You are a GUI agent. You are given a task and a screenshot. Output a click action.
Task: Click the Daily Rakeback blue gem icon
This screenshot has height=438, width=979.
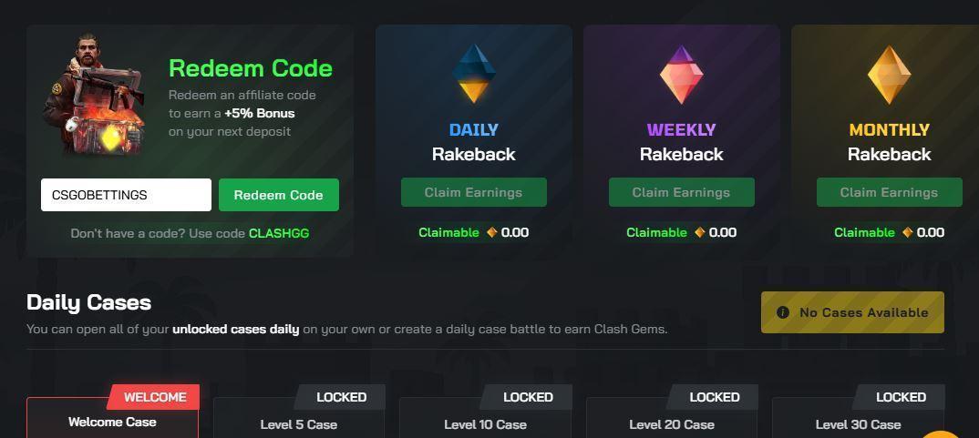coord(474,74)
